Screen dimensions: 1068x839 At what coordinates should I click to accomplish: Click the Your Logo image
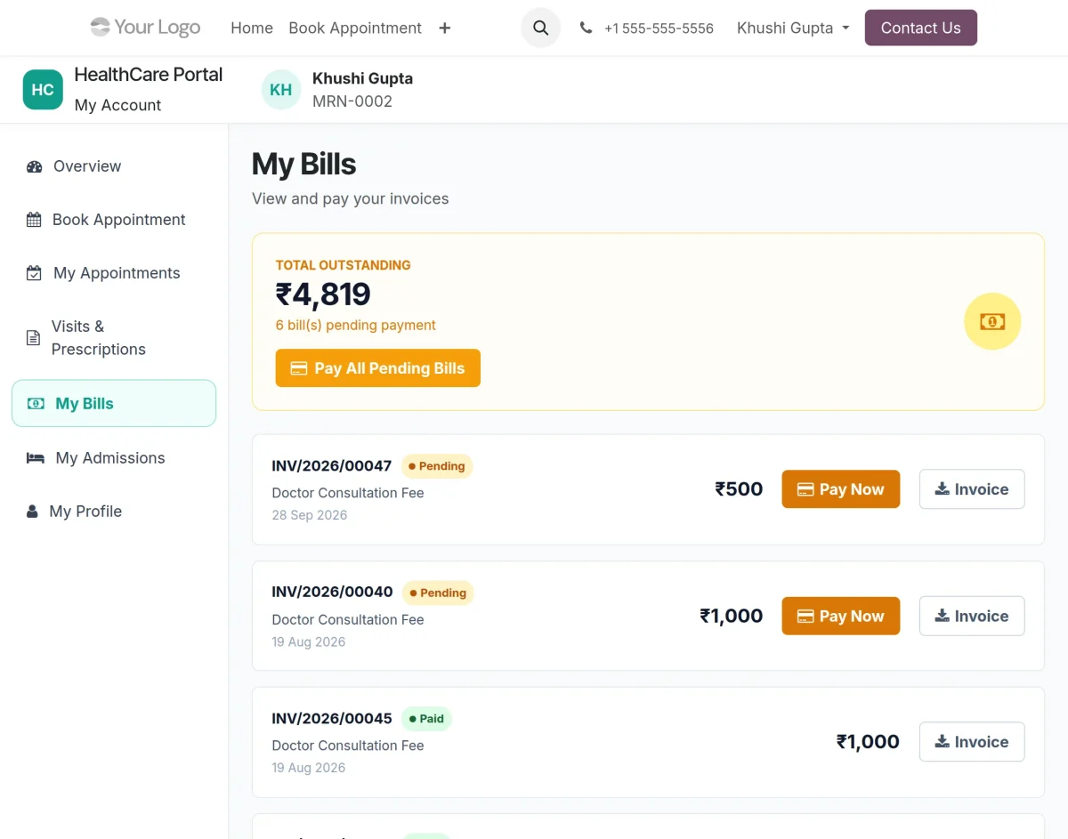click(145, 28)
